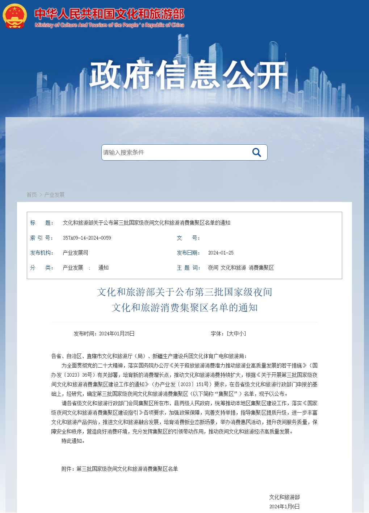Click the 发布日期 value 2024-01-25
Viewport: 369px width, 513px height.
click(221, 253)
